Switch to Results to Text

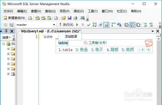[126, 25]
